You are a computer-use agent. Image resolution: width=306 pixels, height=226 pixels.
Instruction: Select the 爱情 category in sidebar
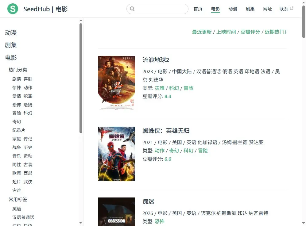pos(17,96)
